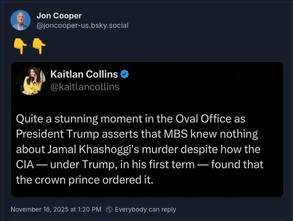Click Jon Cooper's profile avatar
The width and height of the screenshot is (293, 221).
[x=20, y=20]
